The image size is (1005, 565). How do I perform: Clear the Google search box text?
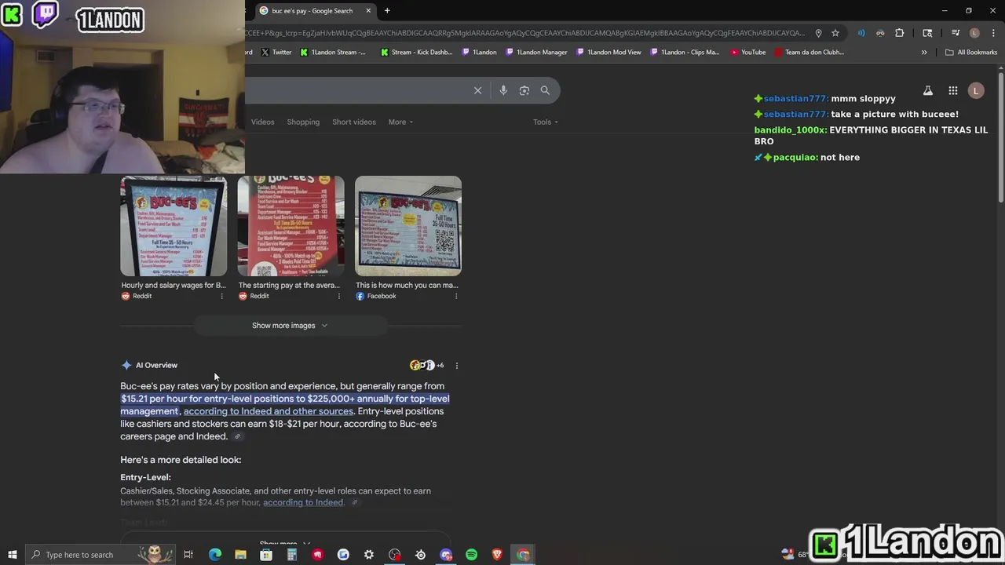click(x=477, y=90)
